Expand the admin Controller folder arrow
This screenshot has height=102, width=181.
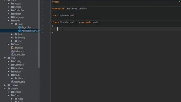(x=8, y=10)
